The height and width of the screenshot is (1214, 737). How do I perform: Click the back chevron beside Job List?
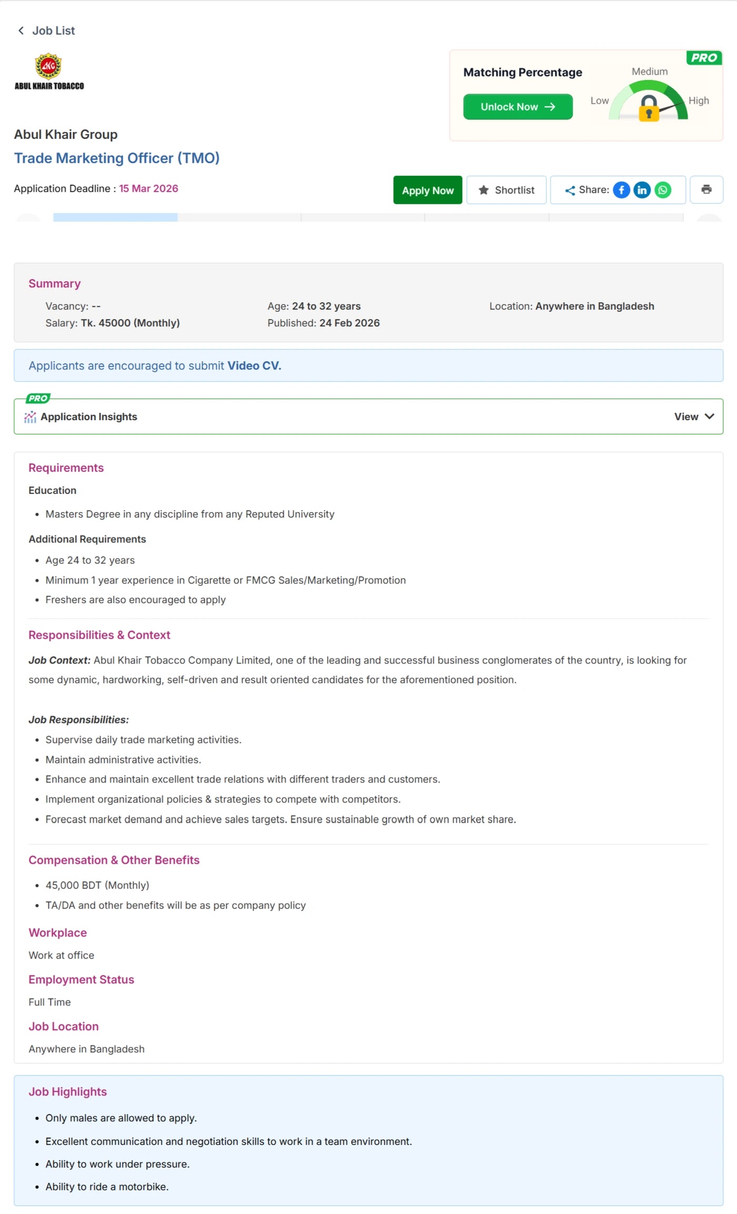coord(21,31)
